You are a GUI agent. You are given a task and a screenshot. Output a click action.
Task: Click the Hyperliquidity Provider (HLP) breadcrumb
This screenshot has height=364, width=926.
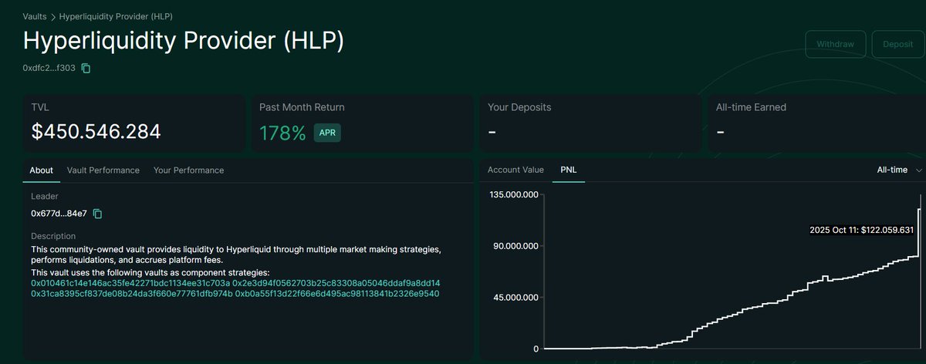(x=114, y=15)
